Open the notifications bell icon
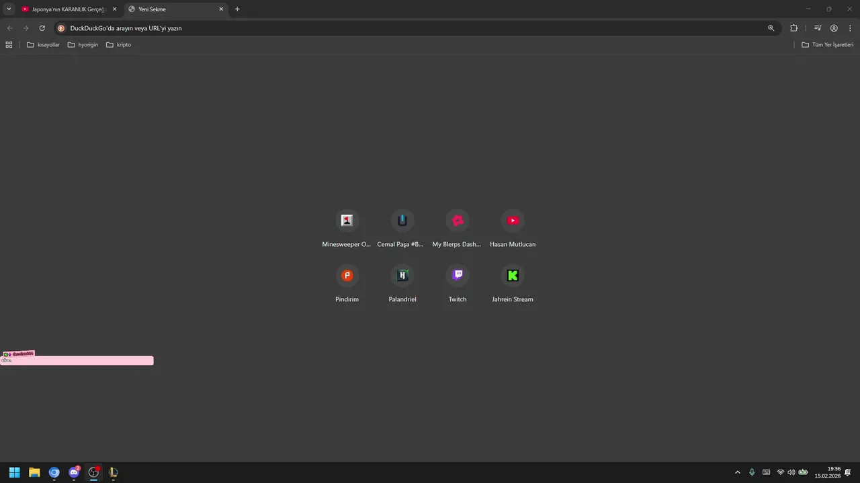This screenshot has width=860, height=483. coord(848,472)
